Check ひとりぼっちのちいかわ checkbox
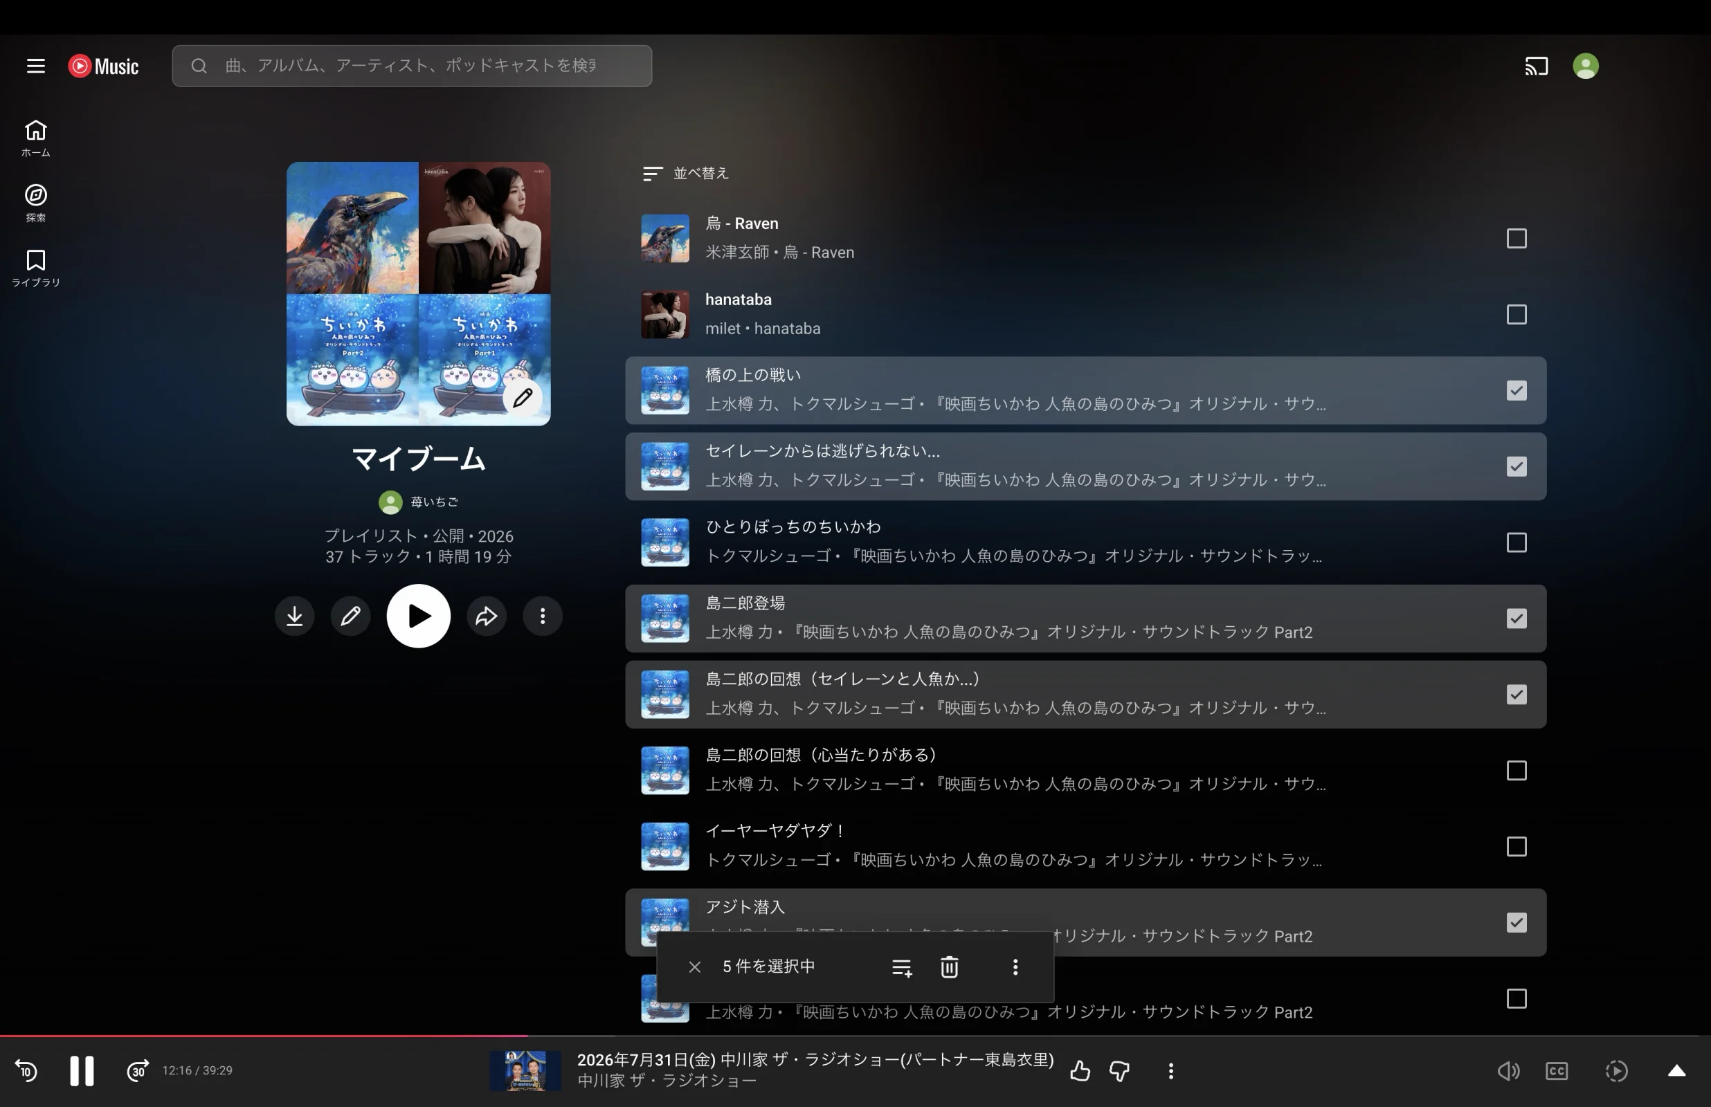Viewport: 1711px width, 1107px height. point(1517,542)
